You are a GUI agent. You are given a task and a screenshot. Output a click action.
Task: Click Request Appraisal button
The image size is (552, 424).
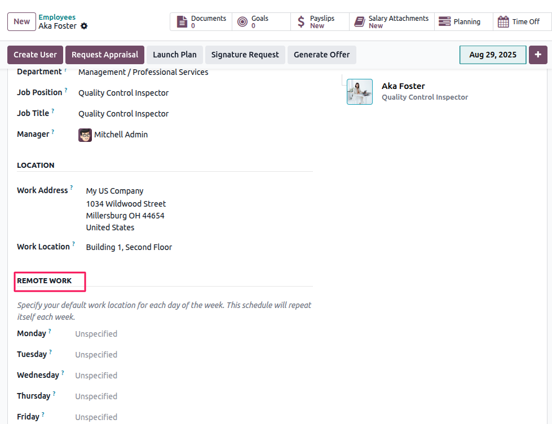(x=105, y=55)
